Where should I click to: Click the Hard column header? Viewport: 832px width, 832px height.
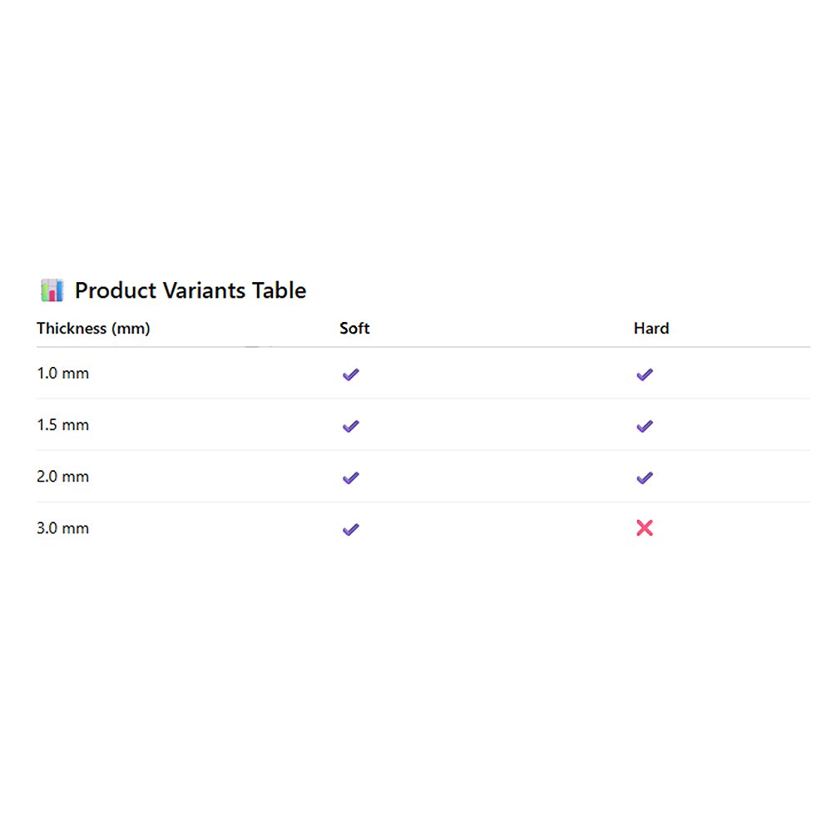[651, 329]
